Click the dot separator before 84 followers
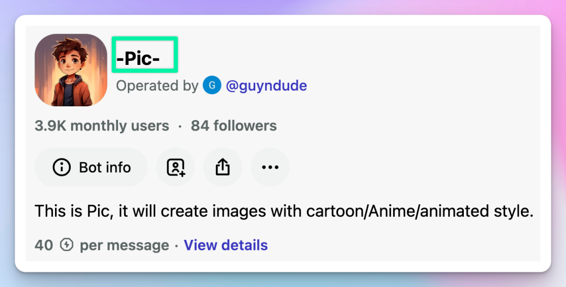The width and height of the screenshot is (566, 287). pos(180,126)
